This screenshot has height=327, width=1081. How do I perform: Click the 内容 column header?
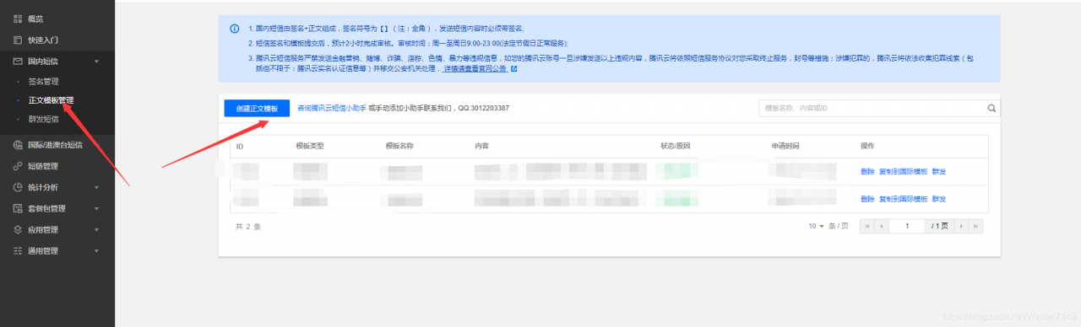481,146
